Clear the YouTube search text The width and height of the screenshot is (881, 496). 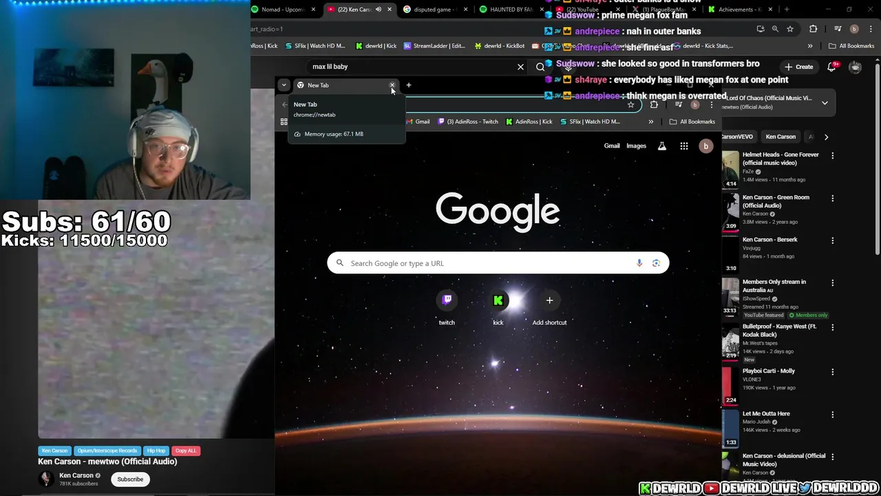520,67
